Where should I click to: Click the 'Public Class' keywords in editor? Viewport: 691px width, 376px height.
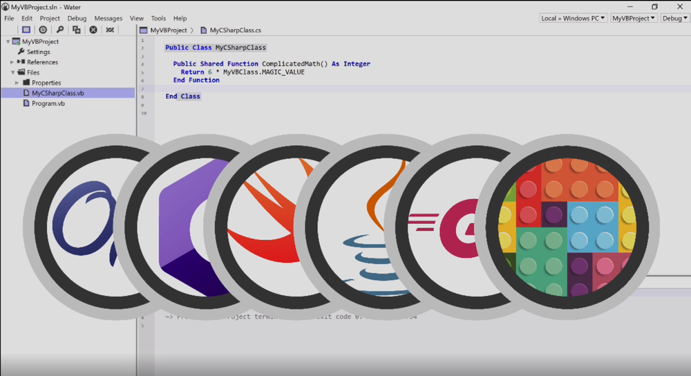click(188, 47)
